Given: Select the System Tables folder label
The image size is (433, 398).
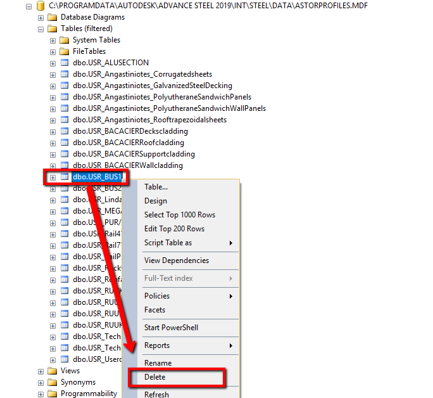Looking at the screenshot, I should tap(96, 40).
